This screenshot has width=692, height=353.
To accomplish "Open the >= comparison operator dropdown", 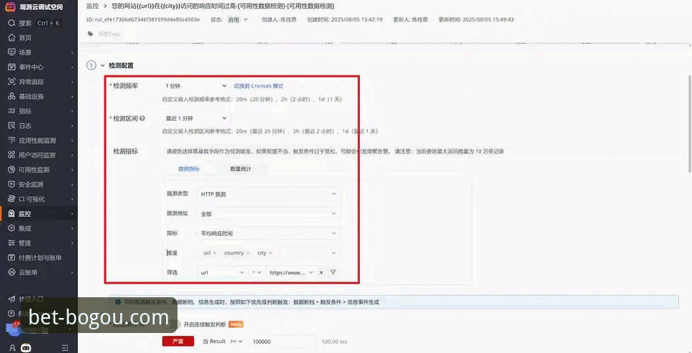I will coord(237,342).
